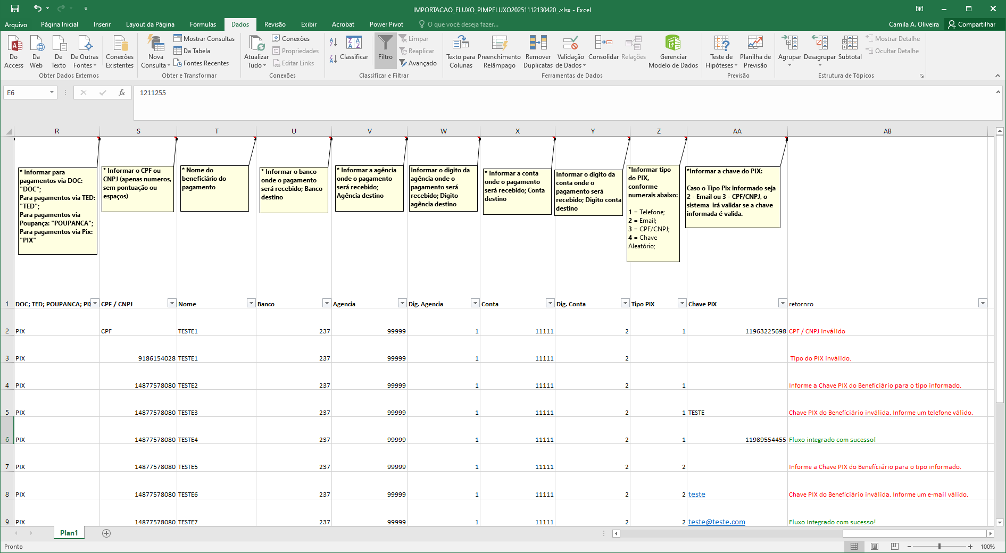Open the Consolidar tool
The height and width of the screenshot is (553, 1006).
[x=603, y=43]
